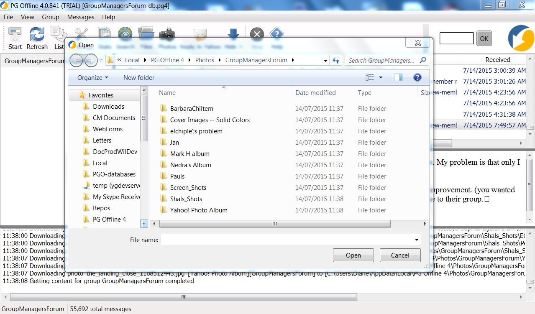The width and height of the screenshot is (535, 314).
Task: Expand the breadcrumb arrow after PG Offline 4
Action: point(189,60)
